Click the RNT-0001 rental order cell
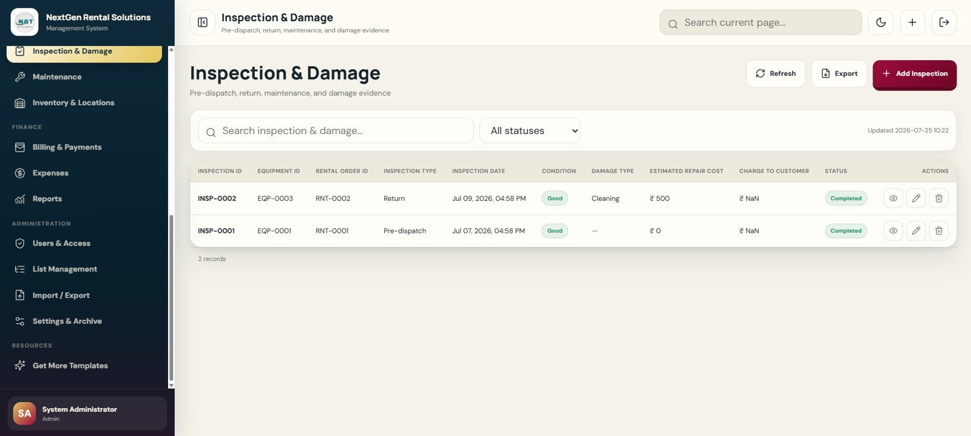971x436 pixels. (x=332, y=230)
